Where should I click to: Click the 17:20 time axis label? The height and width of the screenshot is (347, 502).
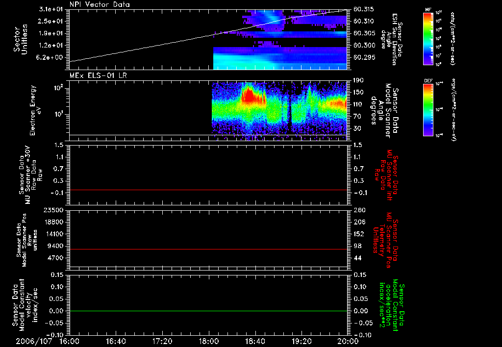[162, 341]
